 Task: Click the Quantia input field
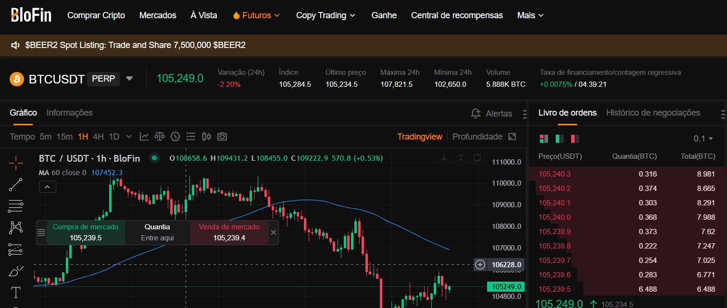158,237
